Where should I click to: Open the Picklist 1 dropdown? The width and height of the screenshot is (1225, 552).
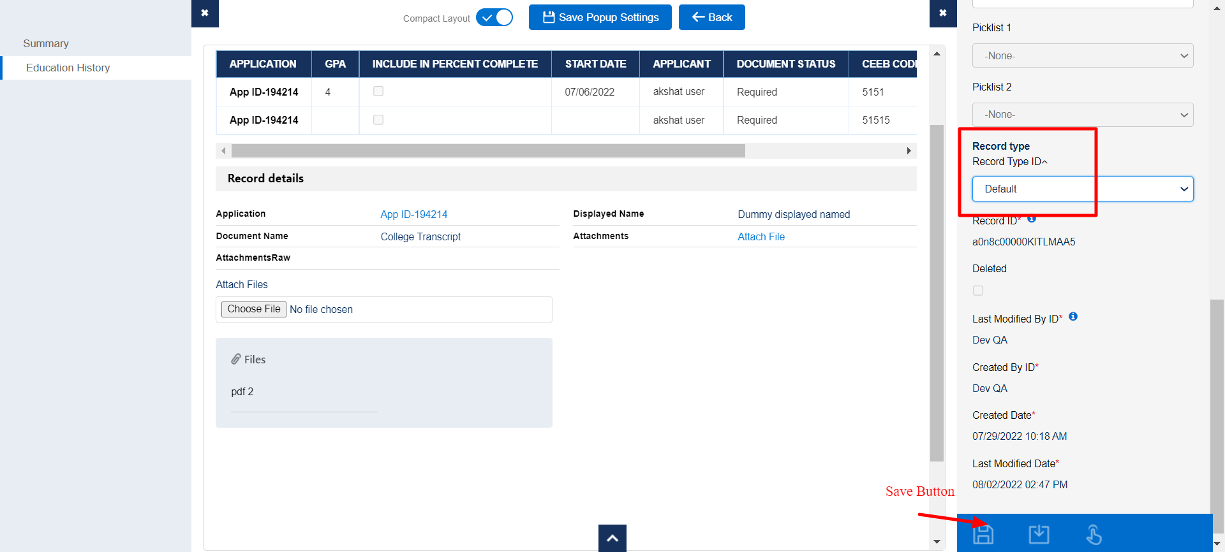point(1082,55)
